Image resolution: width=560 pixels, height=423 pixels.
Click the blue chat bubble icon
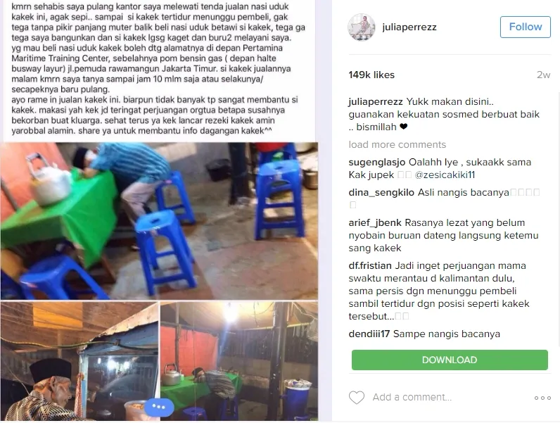[159, 407]
